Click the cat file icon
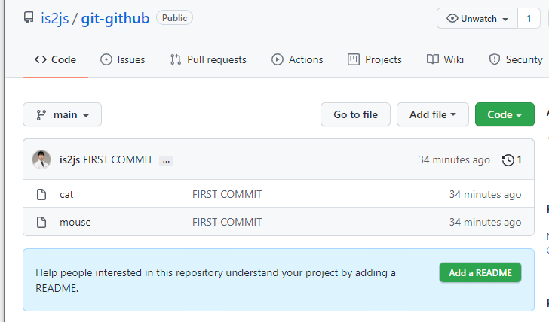This screenshot has width=549, height=322. click(41, 194)
